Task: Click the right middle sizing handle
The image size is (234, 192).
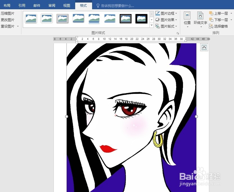Action: (196, 116)
